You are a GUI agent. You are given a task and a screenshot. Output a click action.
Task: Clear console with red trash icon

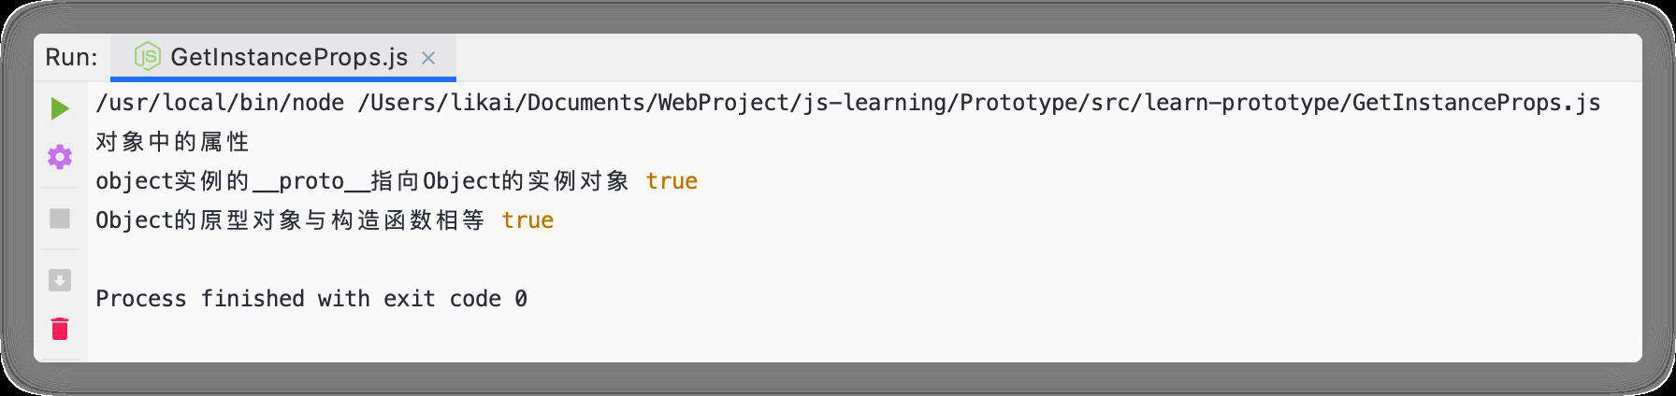tap(60, 329)
